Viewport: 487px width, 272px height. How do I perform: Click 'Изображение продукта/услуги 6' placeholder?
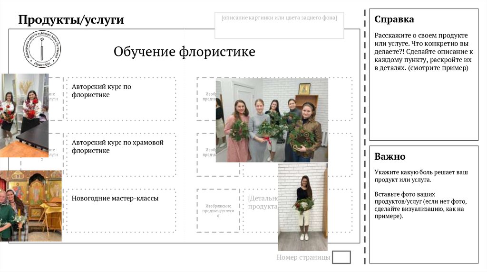[x=218, y=210]
